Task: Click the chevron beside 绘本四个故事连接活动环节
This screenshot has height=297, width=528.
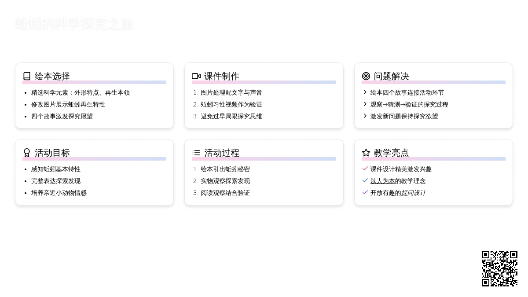Action: tap(365, 92)
